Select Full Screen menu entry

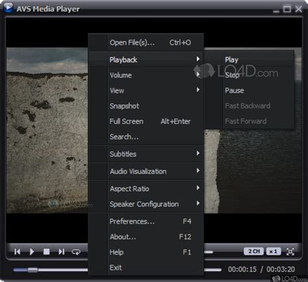click(146, 122)
